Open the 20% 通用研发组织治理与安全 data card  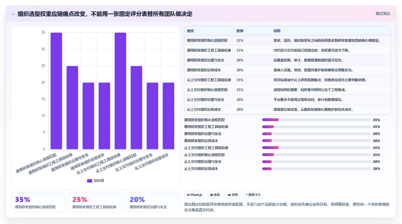click(153, 202)
